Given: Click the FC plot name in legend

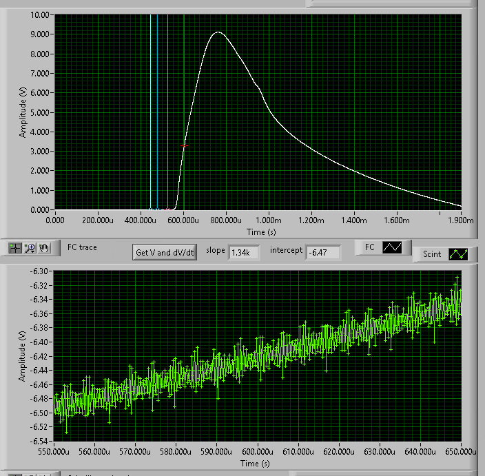Looking at the screenshot, I should [x=370, y=246].
